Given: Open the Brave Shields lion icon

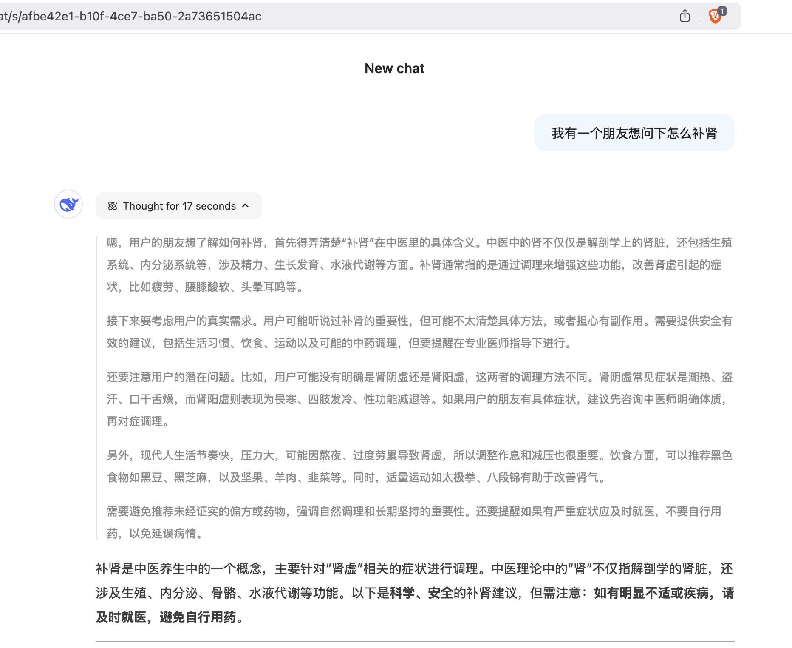Looking at the screenshot, I should (x=715, y=17).
